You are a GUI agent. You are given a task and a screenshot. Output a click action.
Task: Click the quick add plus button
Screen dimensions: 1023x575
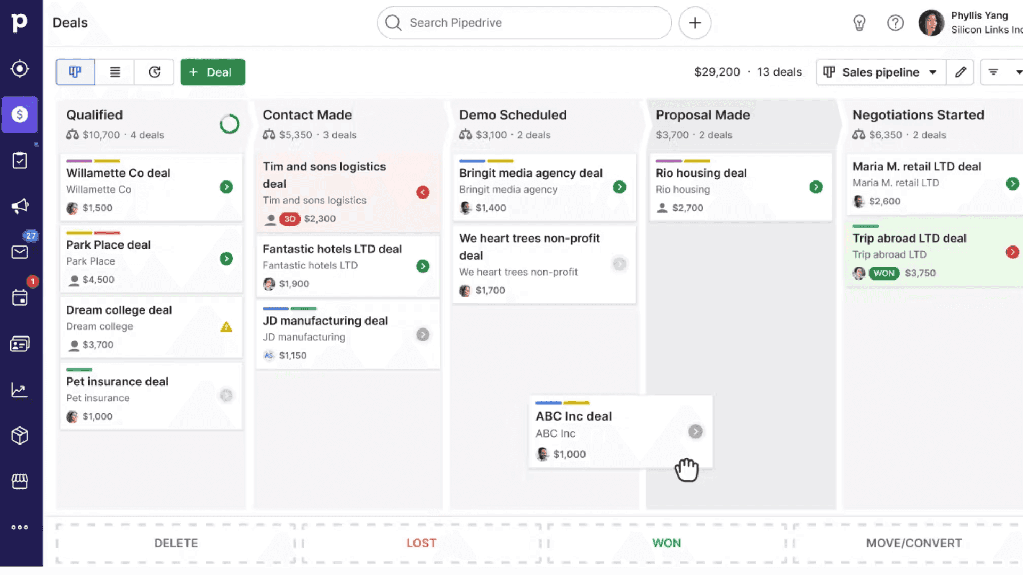(695, 23)
